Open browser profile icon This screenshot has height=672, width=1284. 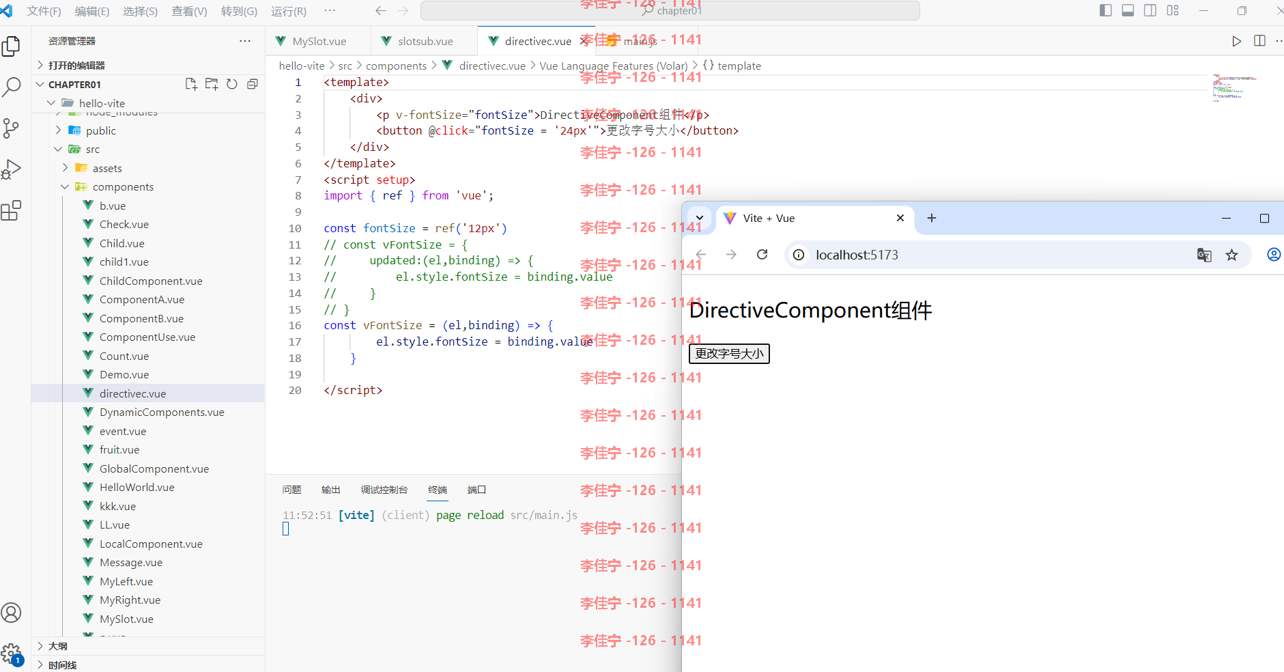point(1274,255)
